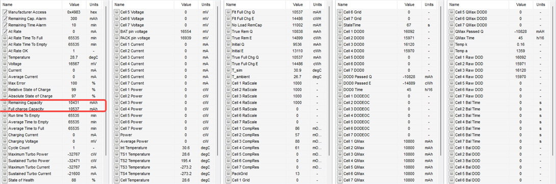Select the register icon beside PackGrid
Screen dimensions: 556x184
click(228, 173)
